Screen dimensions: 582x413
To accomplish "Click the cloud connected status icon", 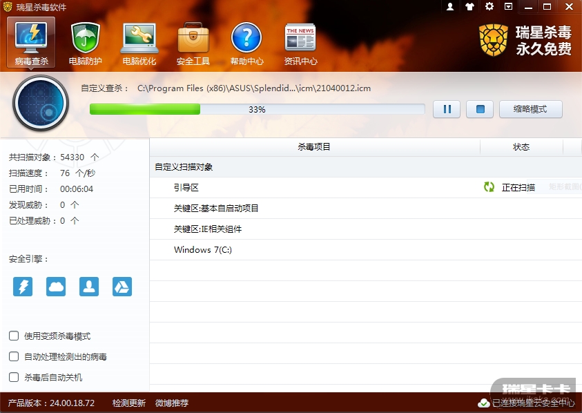I will (x=483, y=403).
